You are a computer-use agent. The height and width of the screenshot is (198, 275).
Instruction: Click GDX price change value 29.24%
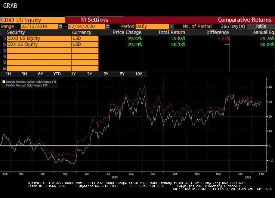tap(135, 44)
